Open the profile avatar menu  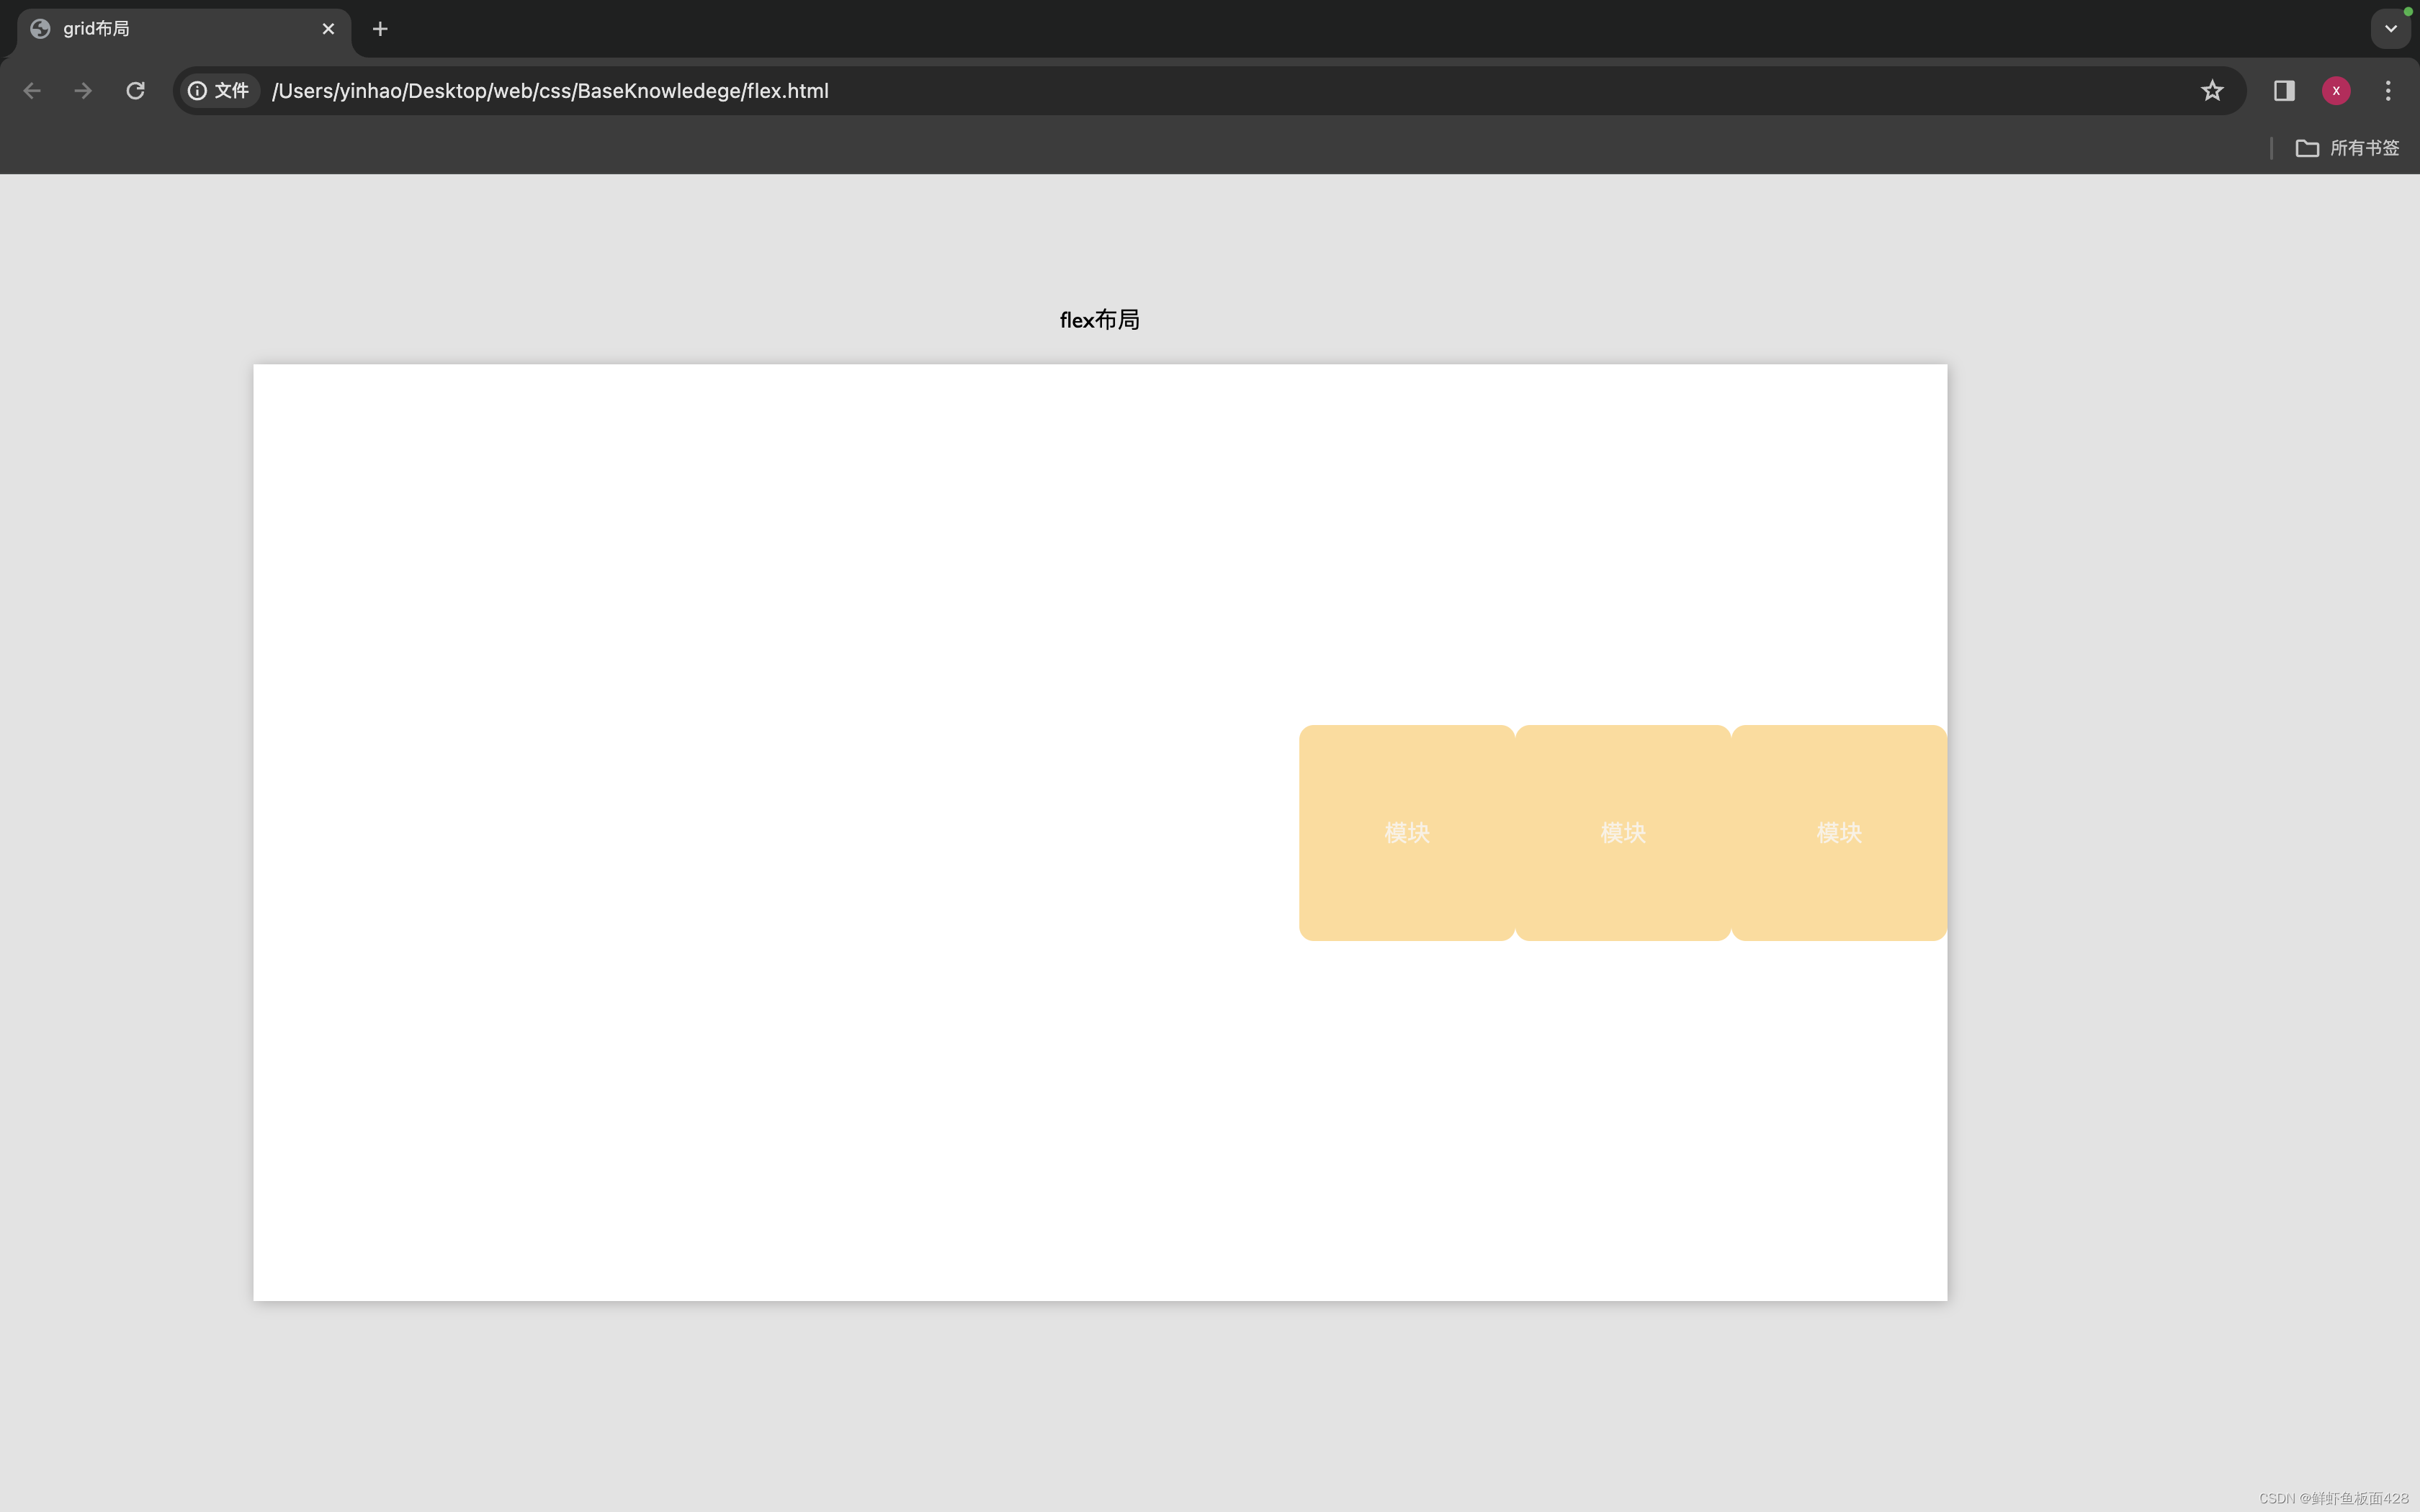click(x=2336, y=91)
